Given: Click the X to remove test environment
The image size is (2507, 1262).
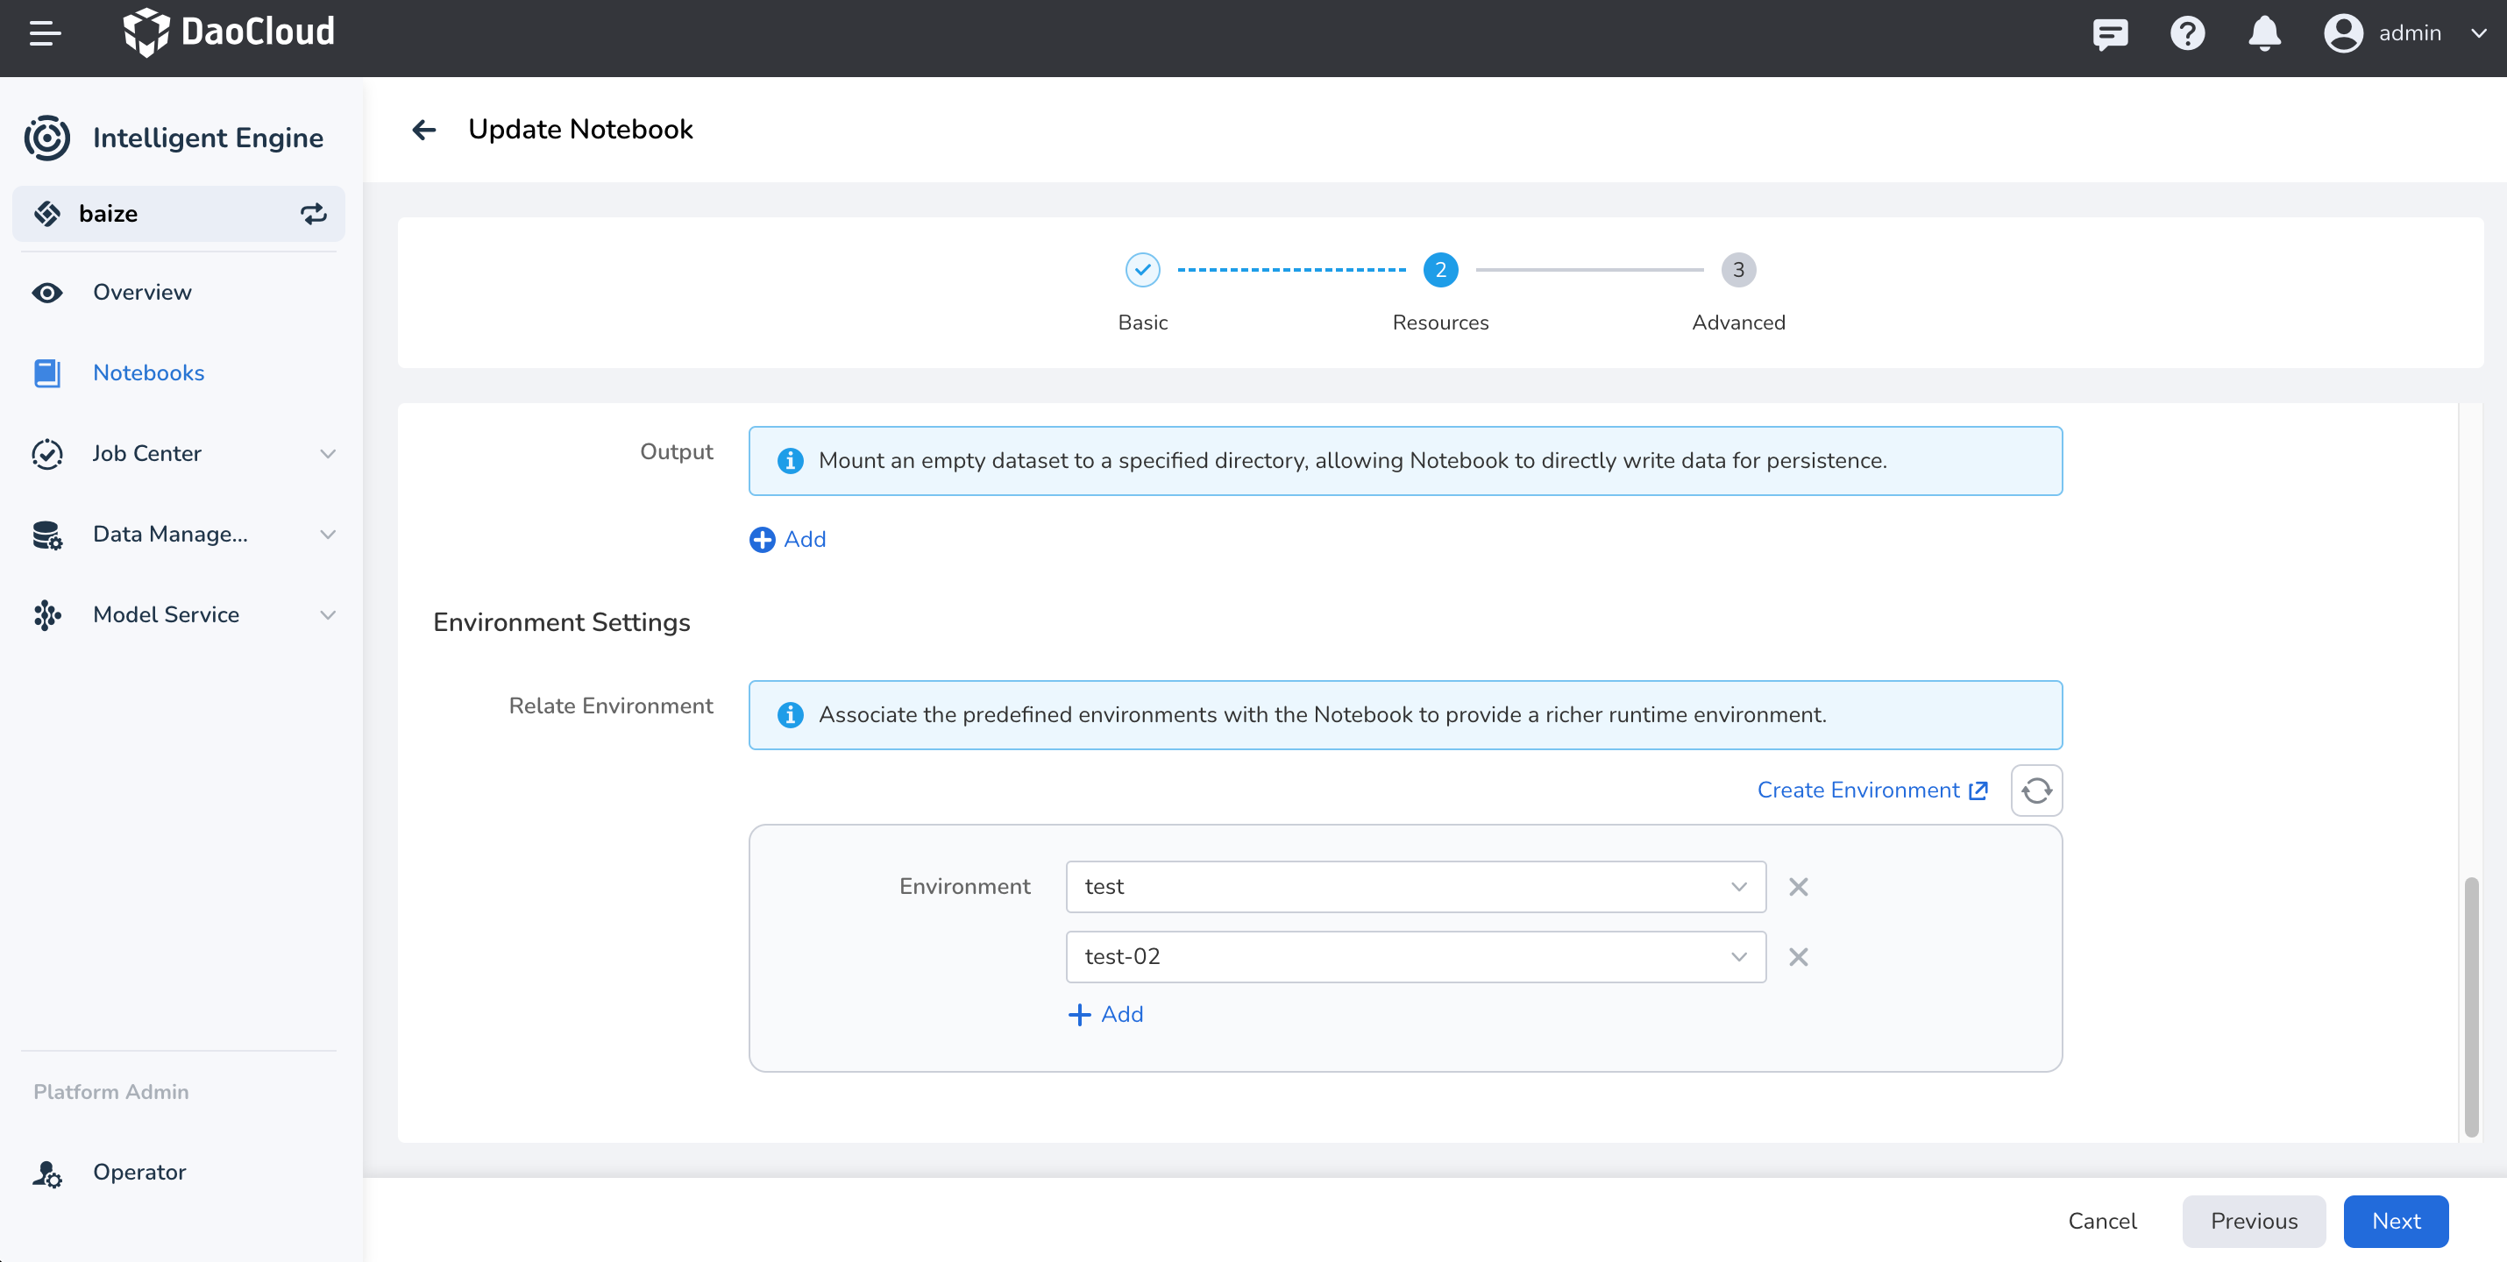Looking at the screenshot, I should (x=1799, y=885).
